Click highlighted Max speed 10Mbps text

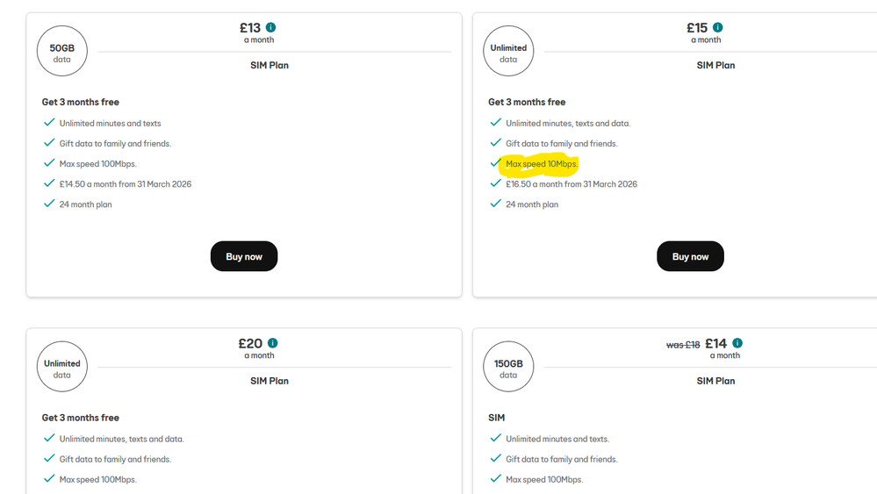(x=542, y=164)
